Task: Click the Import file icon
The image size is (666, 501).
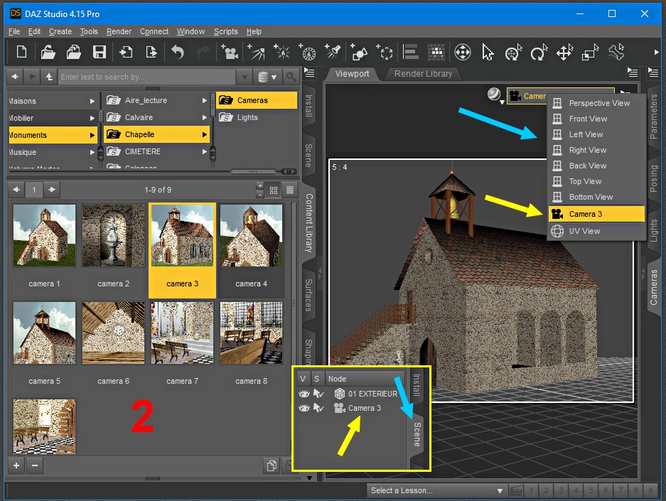Action: coord(126,53)
